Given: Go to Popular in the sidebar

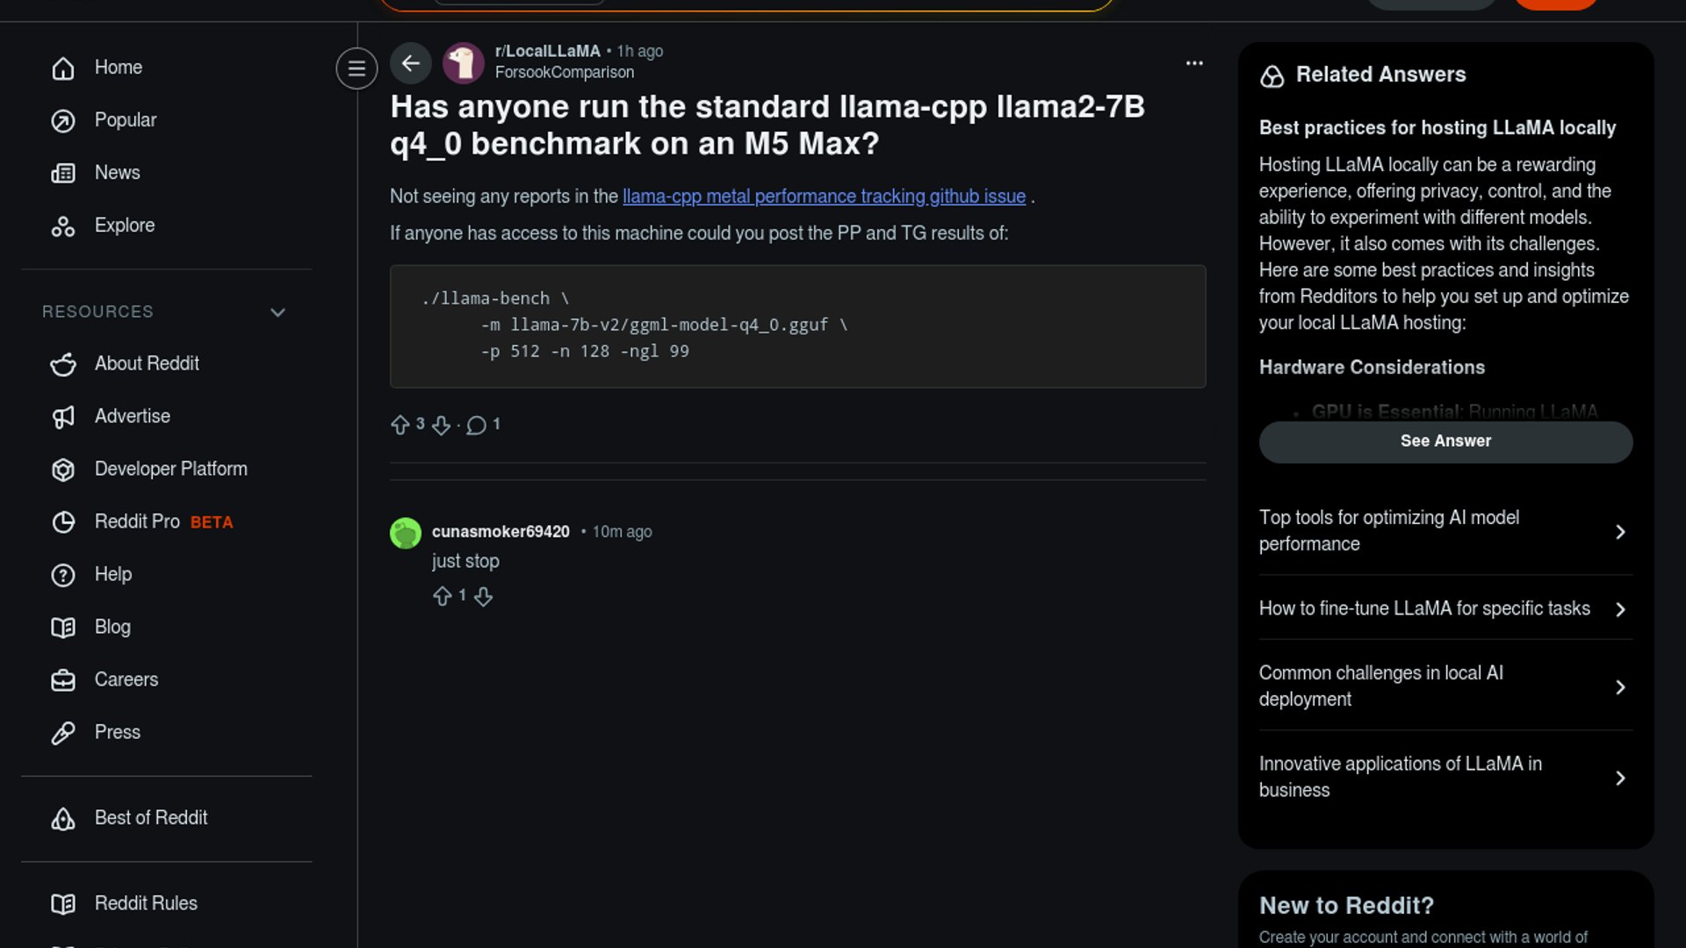Looking at the screenshot, I should tap(125, 120).
